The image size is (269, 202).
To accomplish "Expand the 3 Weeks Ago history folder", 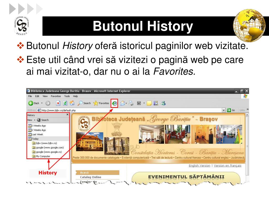I will pos(37,126).
